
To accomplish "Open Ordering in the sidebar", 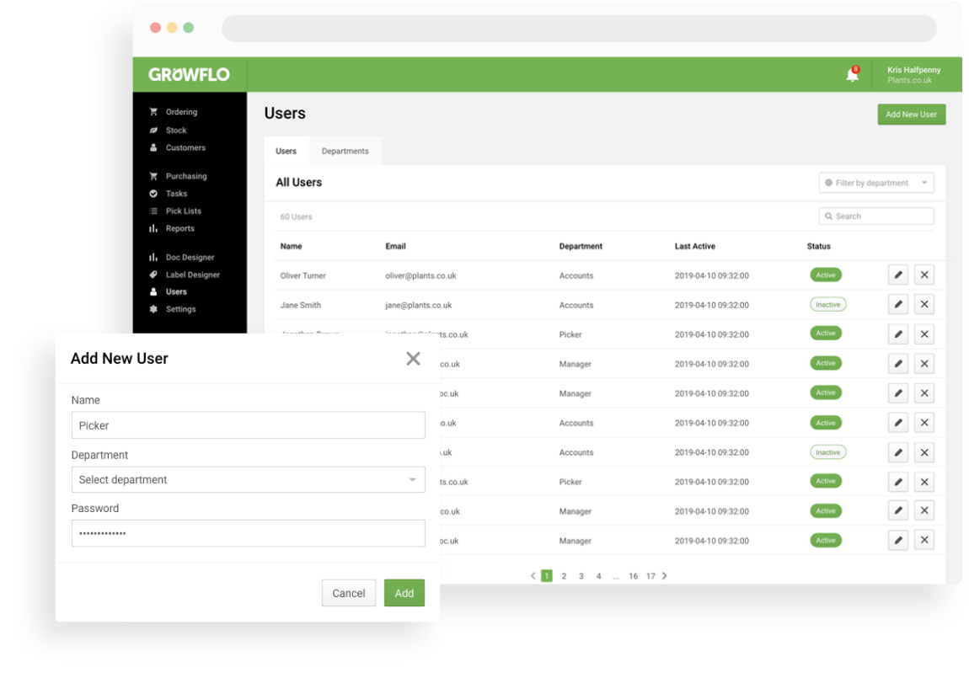I will 181,112.
